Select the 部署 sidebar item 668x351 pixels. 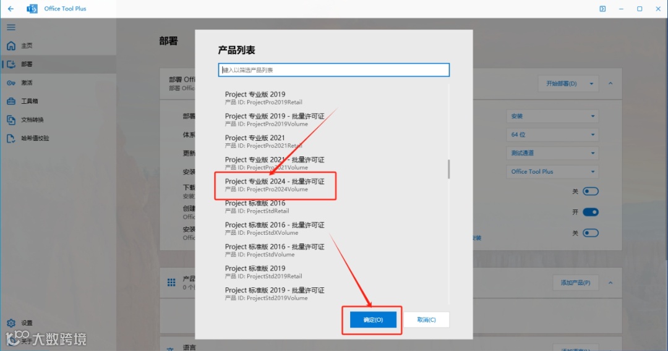click(58, 64)
